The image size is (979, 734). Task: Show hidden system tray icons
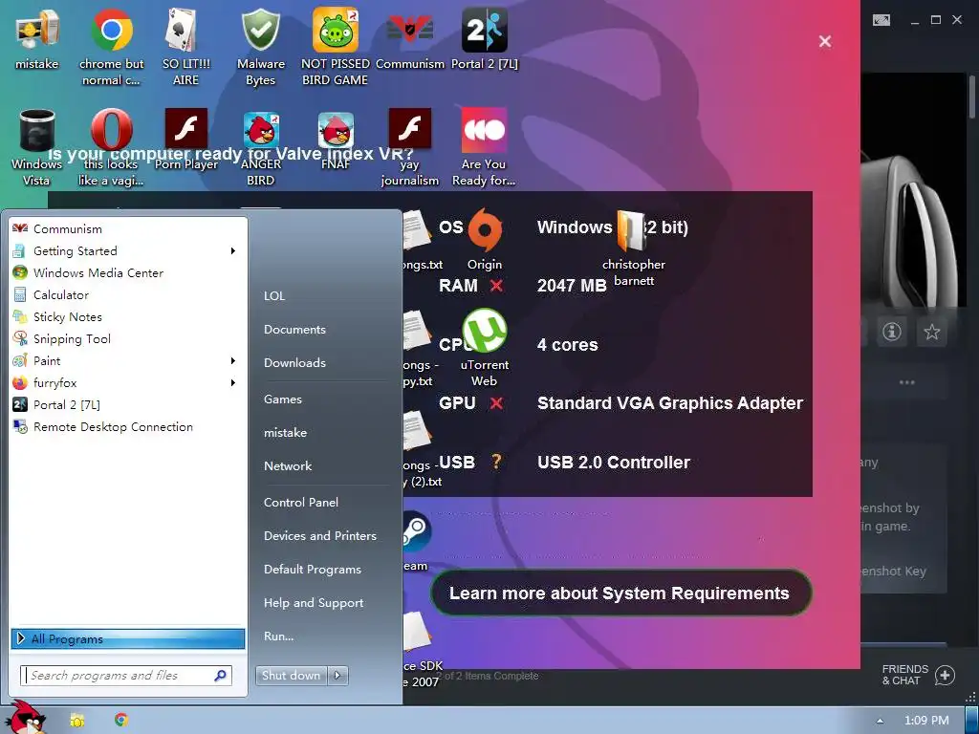click(880, 721)
